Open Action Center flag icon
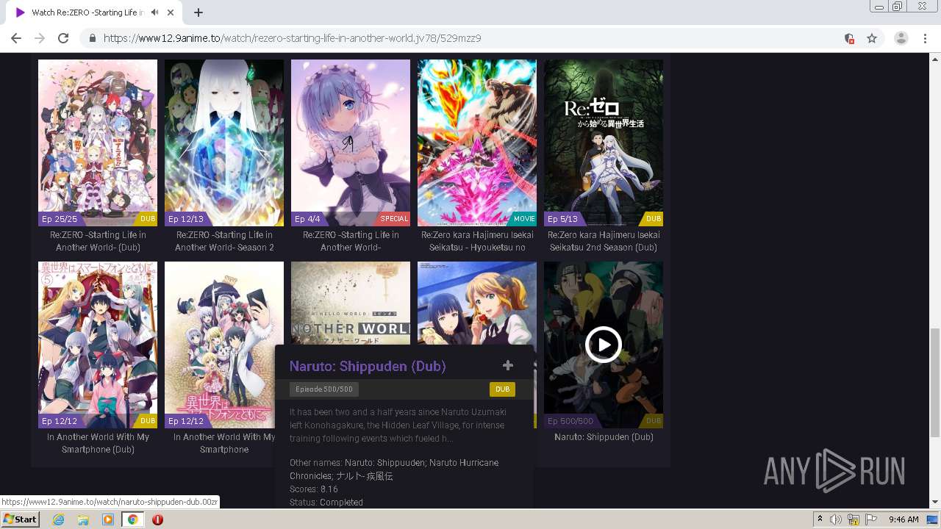This screenshot has width=941, height=529. [x=871, y=519]
